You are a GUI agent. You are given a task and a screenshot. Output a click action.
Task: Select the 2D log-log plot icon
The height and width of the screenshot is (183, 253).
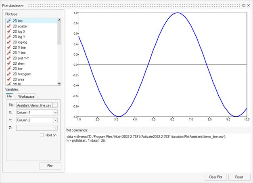[x=9, y=42]
